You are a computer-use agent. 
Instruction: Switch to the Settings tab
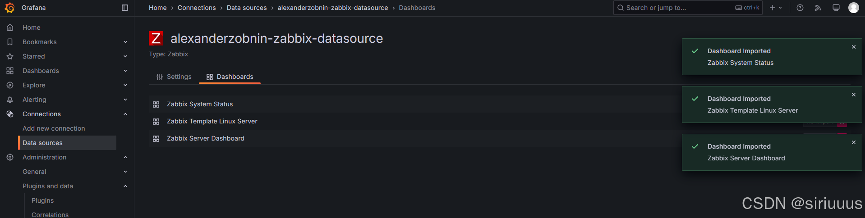pos(174,77)
